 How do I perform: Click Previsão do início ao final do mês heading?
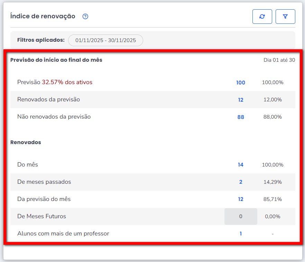pos(56,60)
